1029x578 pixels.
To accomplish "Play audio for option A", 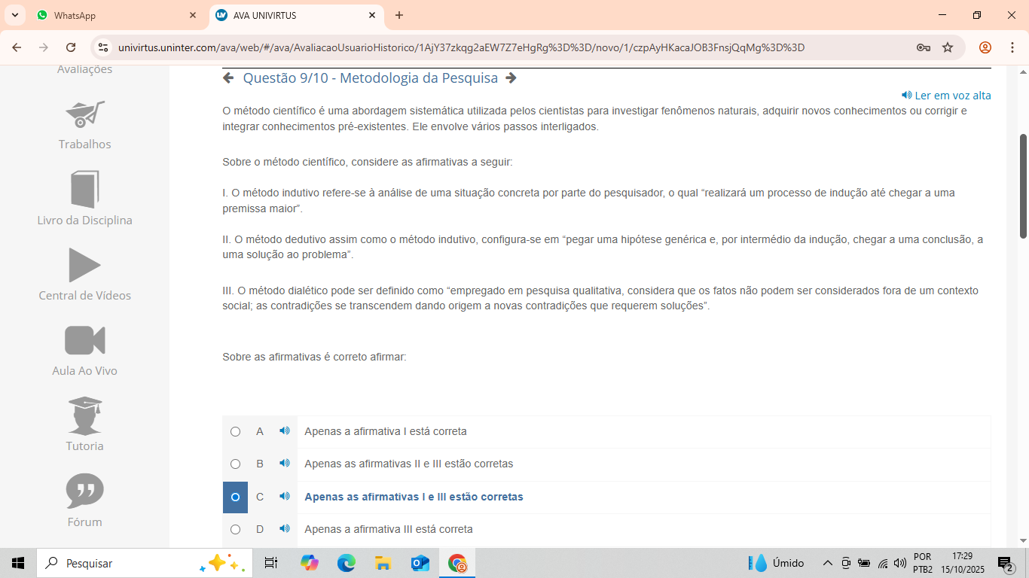I will pos(284,431).
